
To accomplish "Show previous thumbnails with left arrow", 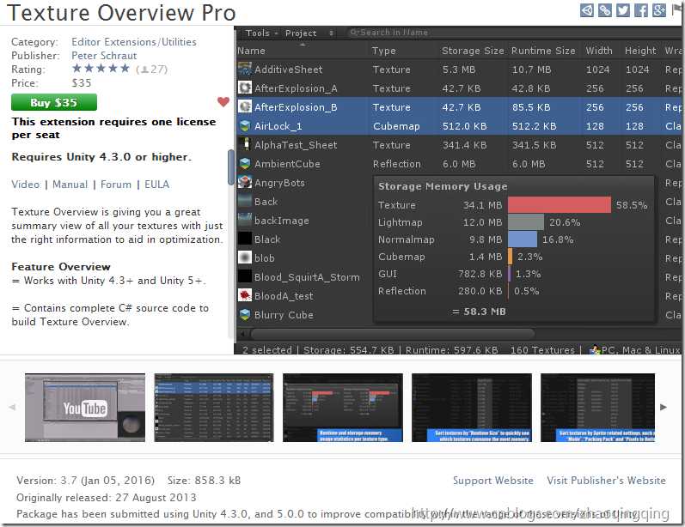I will tap(12, 407).
